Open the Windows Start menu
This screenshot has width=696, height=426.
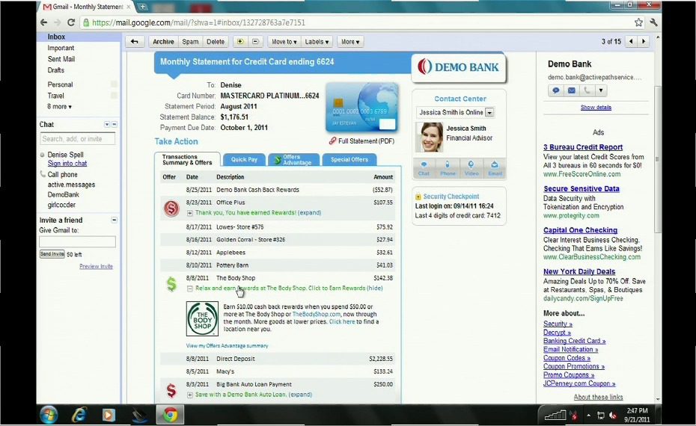tap(49, 415)
